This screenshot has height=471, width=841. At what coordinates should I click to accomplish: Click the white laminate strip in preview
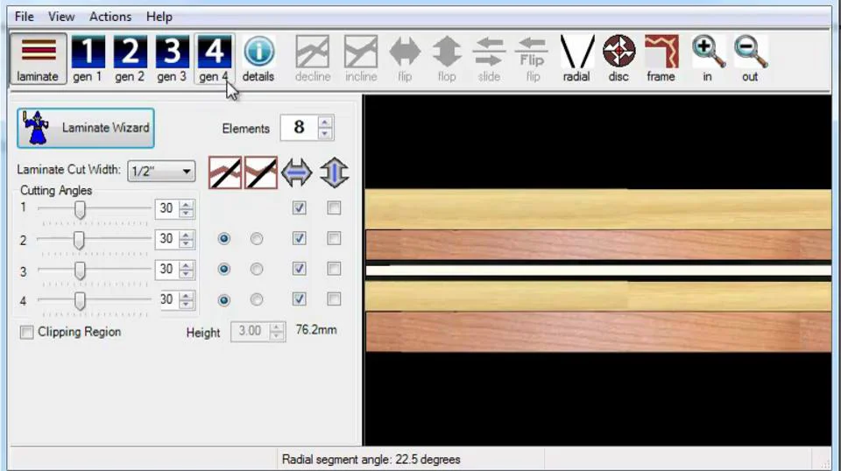598,271
